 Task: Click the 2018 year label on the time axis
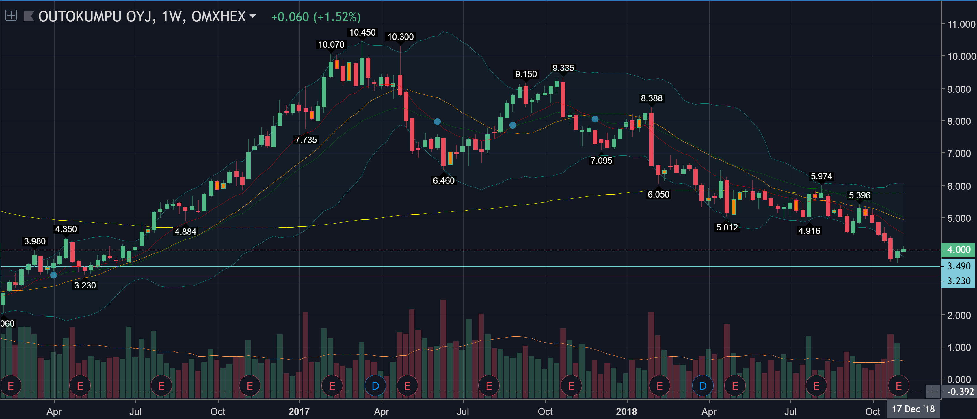(626, 411)
